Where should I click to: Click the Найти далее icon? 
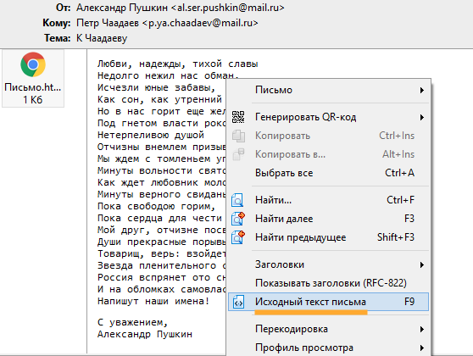(238, 219)
